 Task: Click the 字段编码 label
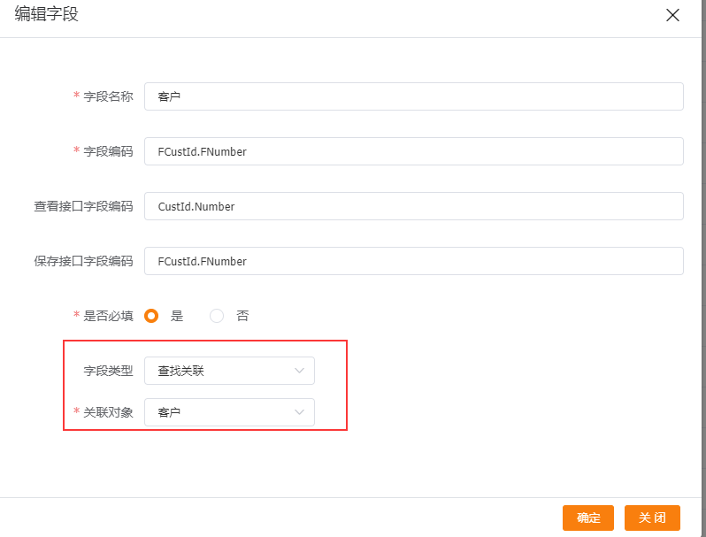[108, 151]
